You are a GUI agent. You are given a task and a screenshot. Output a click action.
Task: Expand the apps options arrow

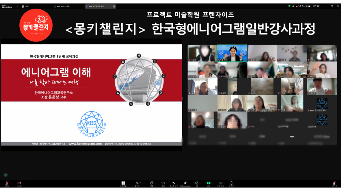200,183
